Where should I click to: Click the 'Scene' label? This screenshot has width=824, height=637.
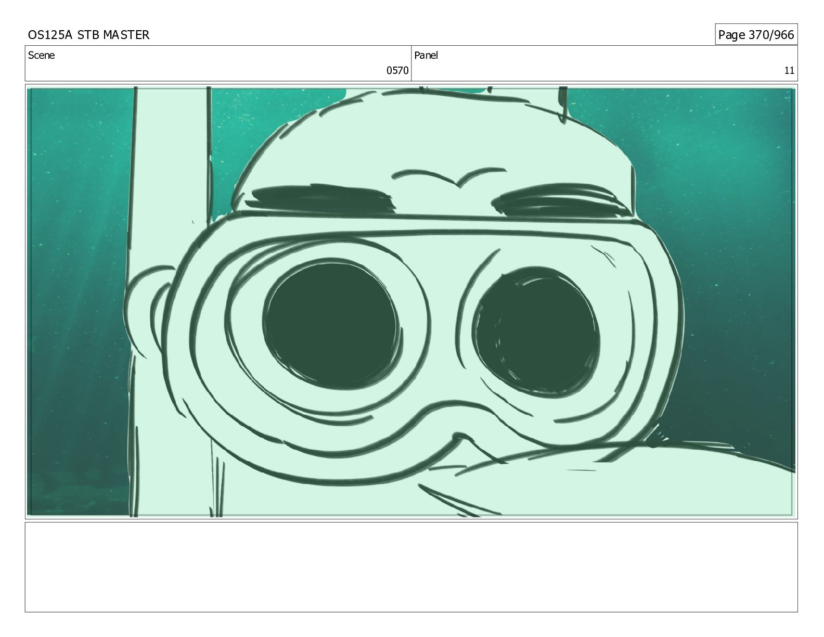point(41,55)
